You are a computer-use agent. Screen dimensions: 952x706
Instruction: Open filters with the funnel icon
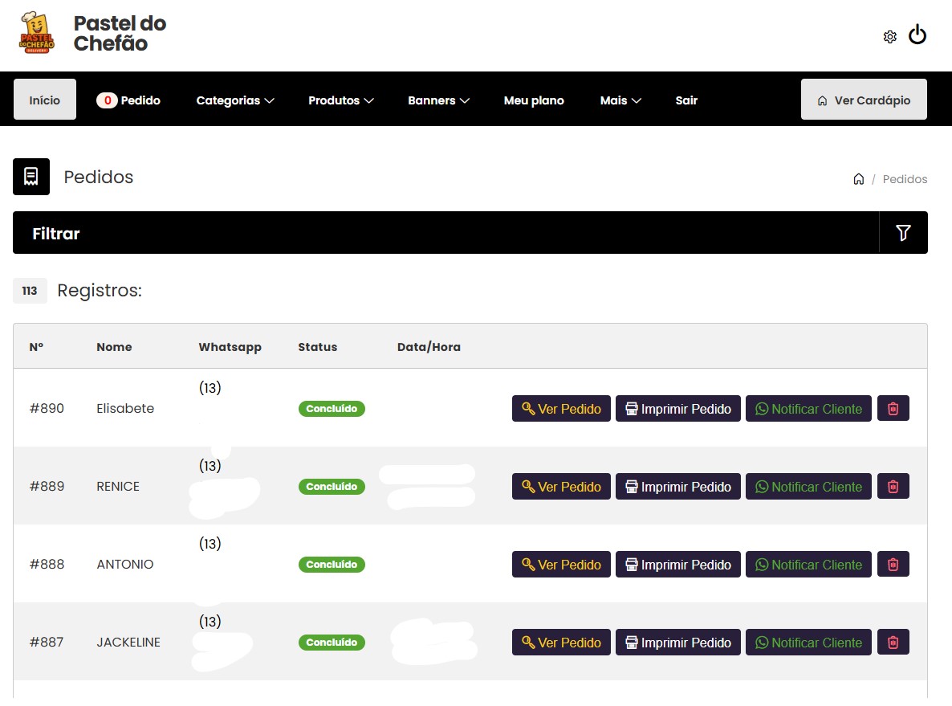click(902, 232)
